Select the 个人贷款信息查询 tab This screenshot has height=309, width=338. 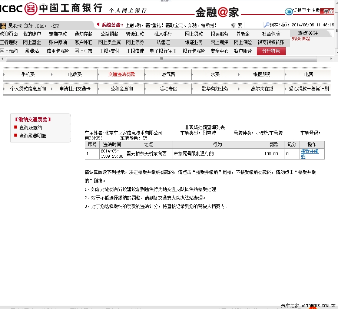click(28, 89)
